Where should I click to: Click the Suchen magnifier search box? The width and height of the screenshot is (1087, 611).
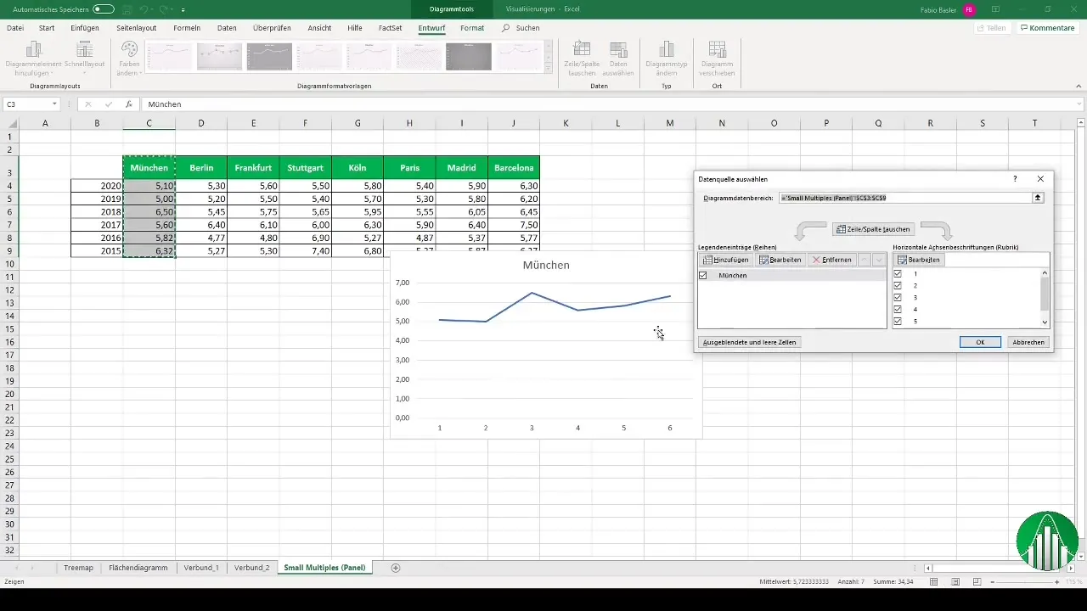(521, 28)
